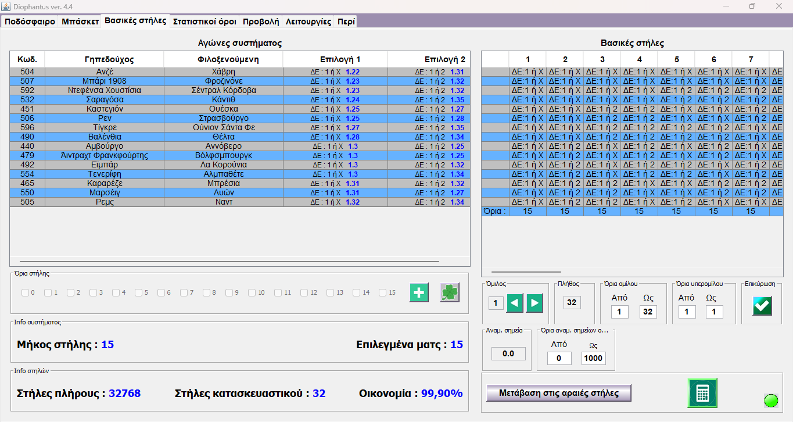Click the group limits Ως field with 32
This screenshot has width=793, height=422.
(648, 312)
